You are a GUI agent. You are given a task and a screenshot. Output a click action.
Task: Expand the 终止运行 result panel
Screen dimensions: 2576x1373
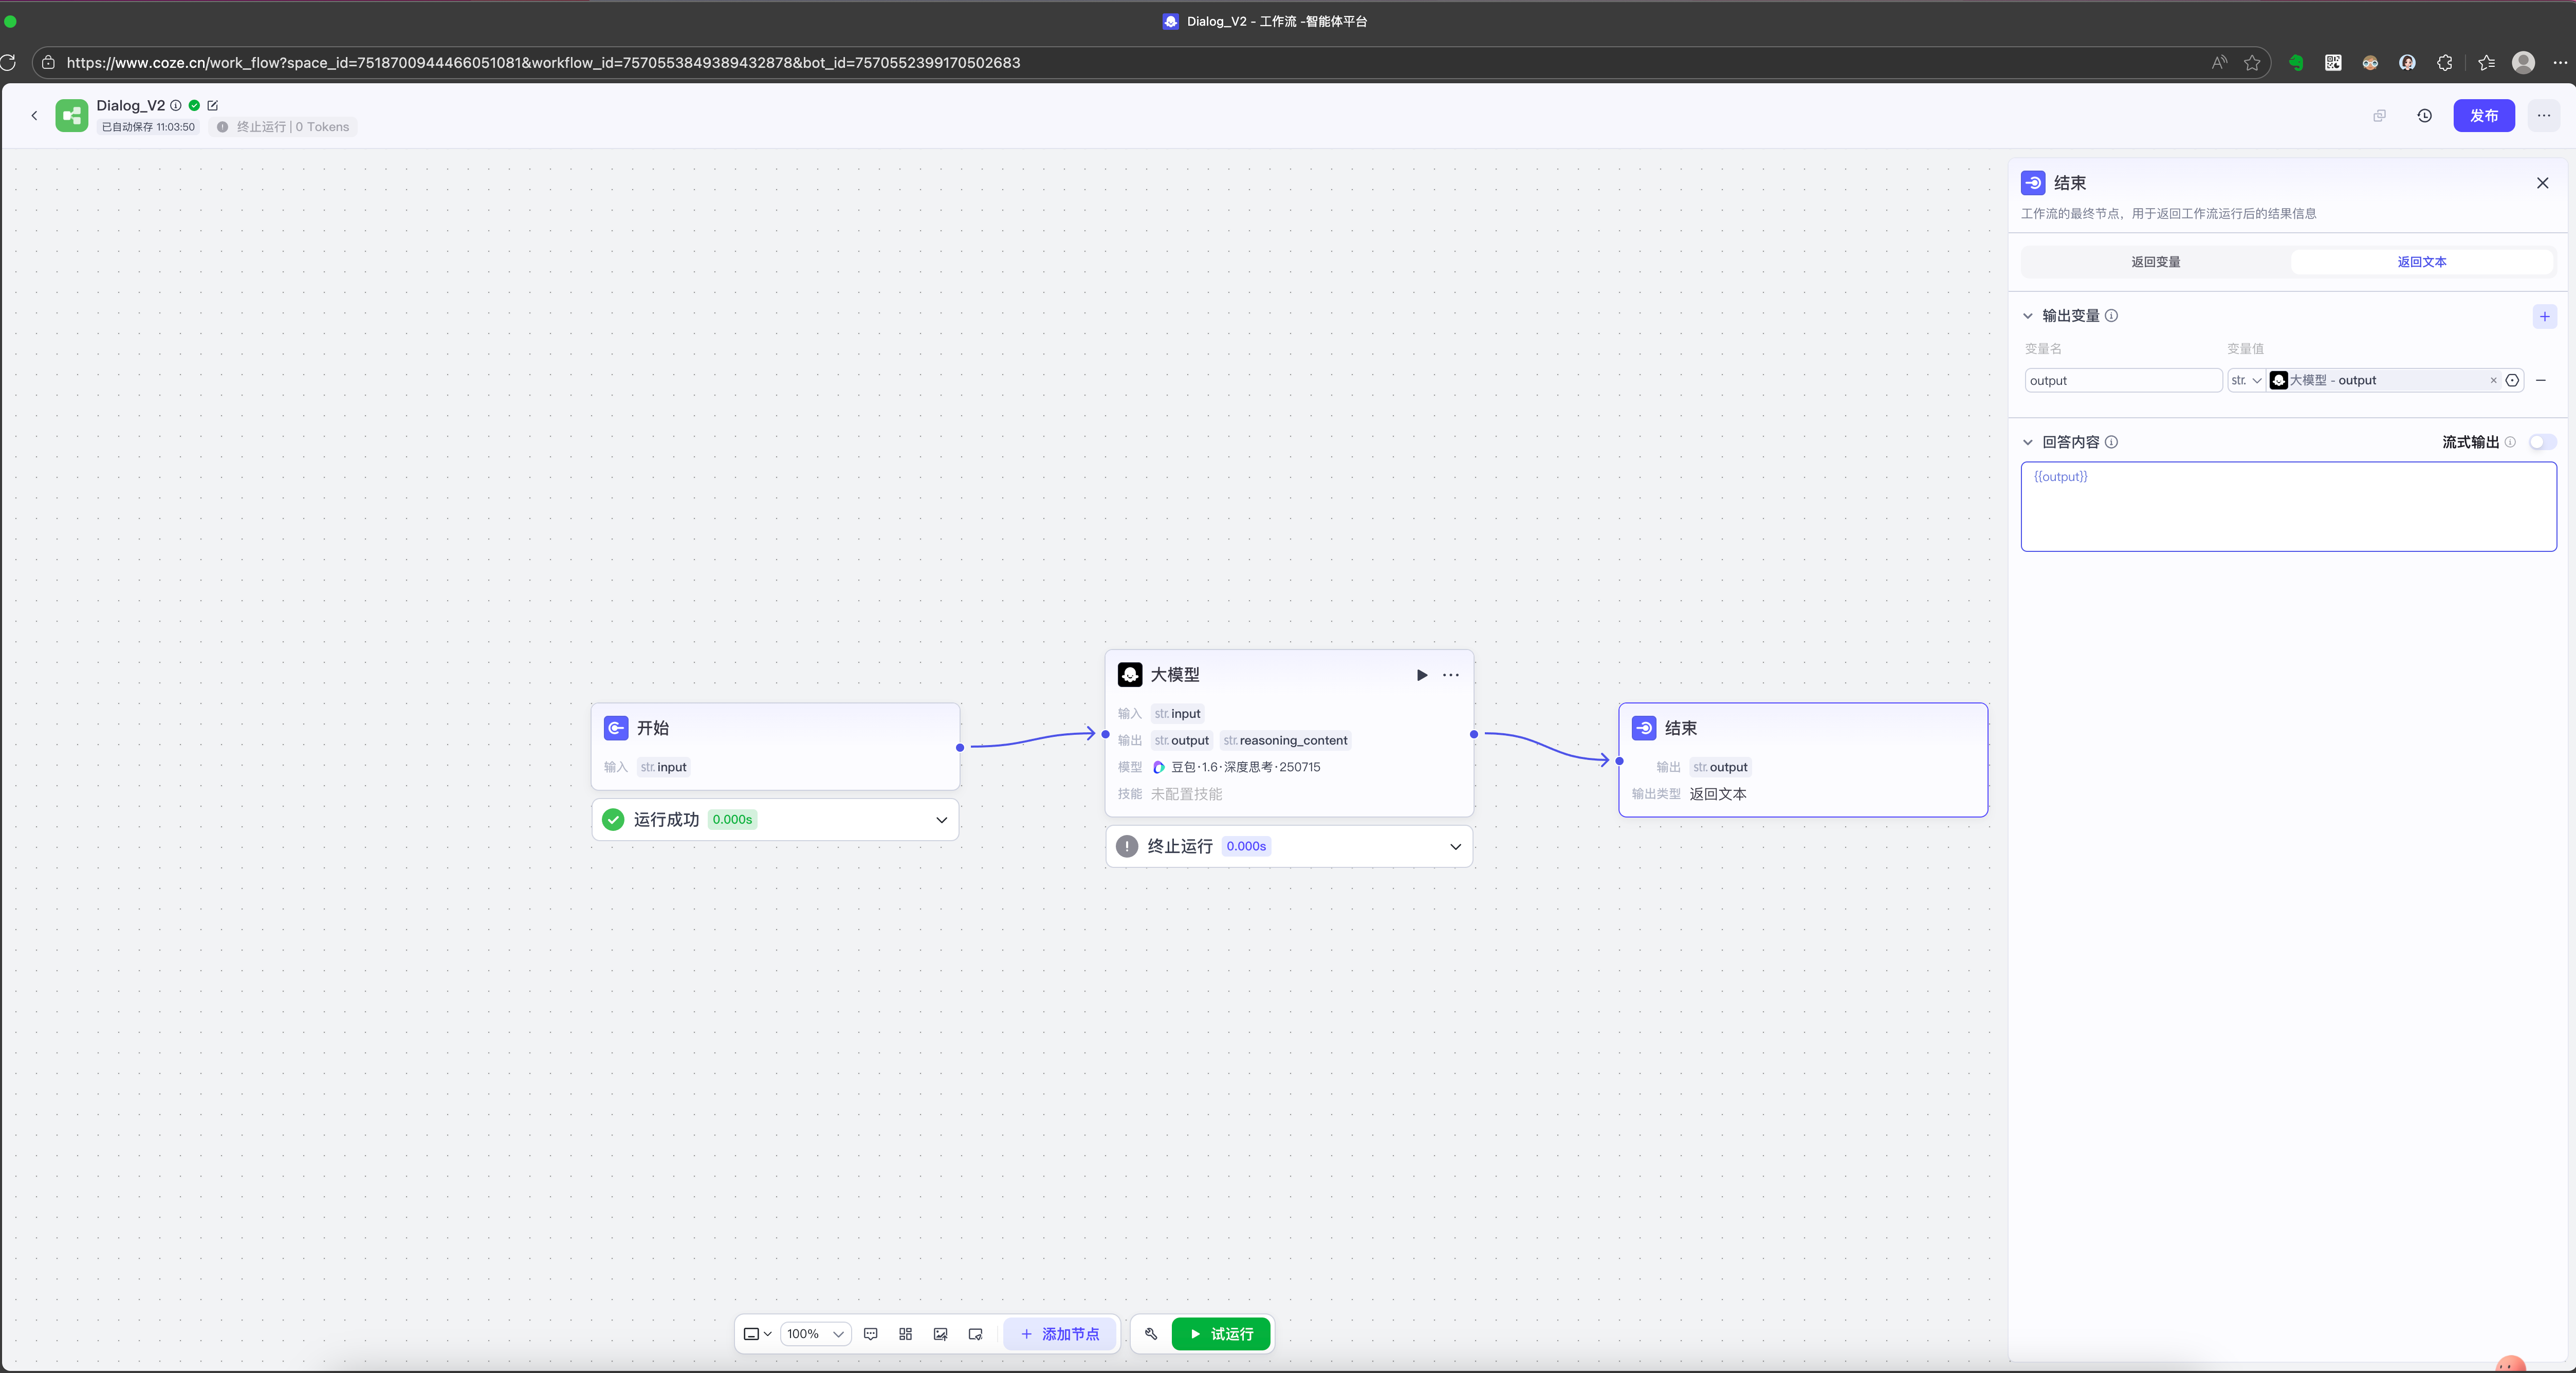click(x=1455, y=847)
